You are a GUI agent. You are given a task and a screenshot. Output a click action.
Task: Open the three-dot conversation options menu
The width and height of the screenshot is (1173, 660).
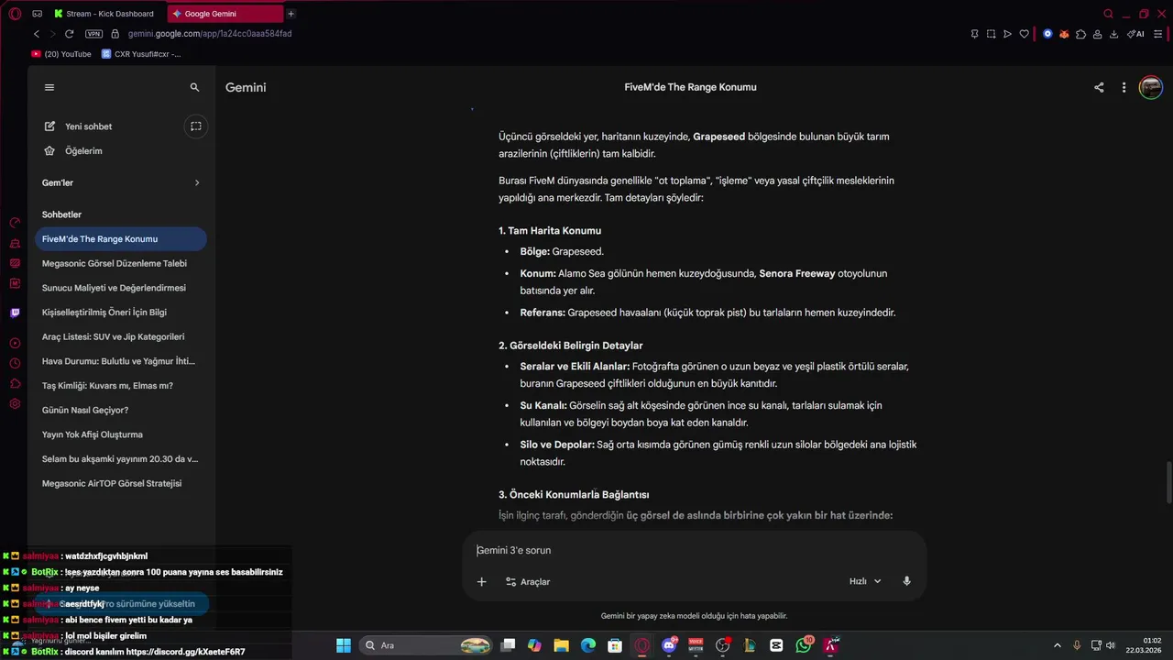click(1124, 88)
